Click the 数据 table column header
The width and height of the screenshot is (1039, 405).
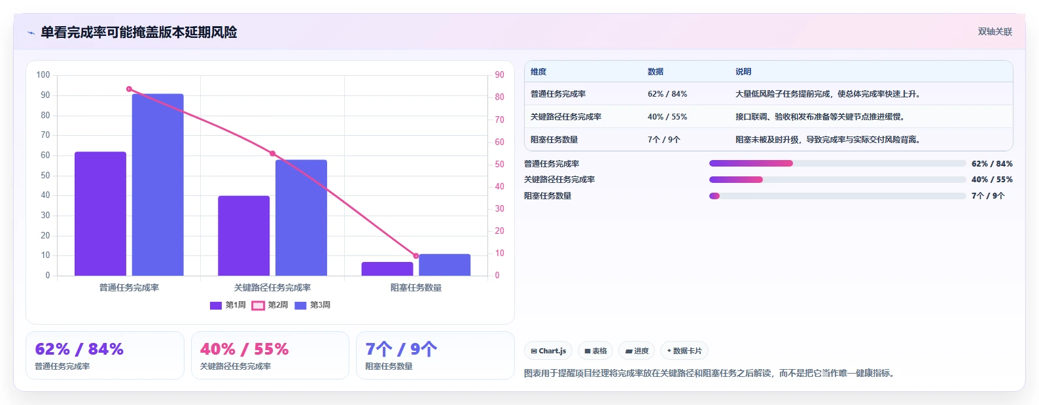pos(656,72)
